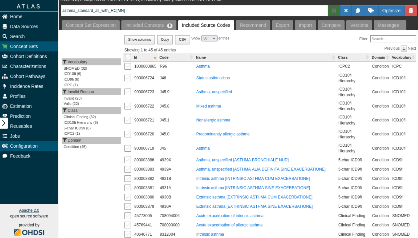Open the Predominantly allergic asthma link
418x238 pixels.
pyautogui.click(x=223, y=134)
